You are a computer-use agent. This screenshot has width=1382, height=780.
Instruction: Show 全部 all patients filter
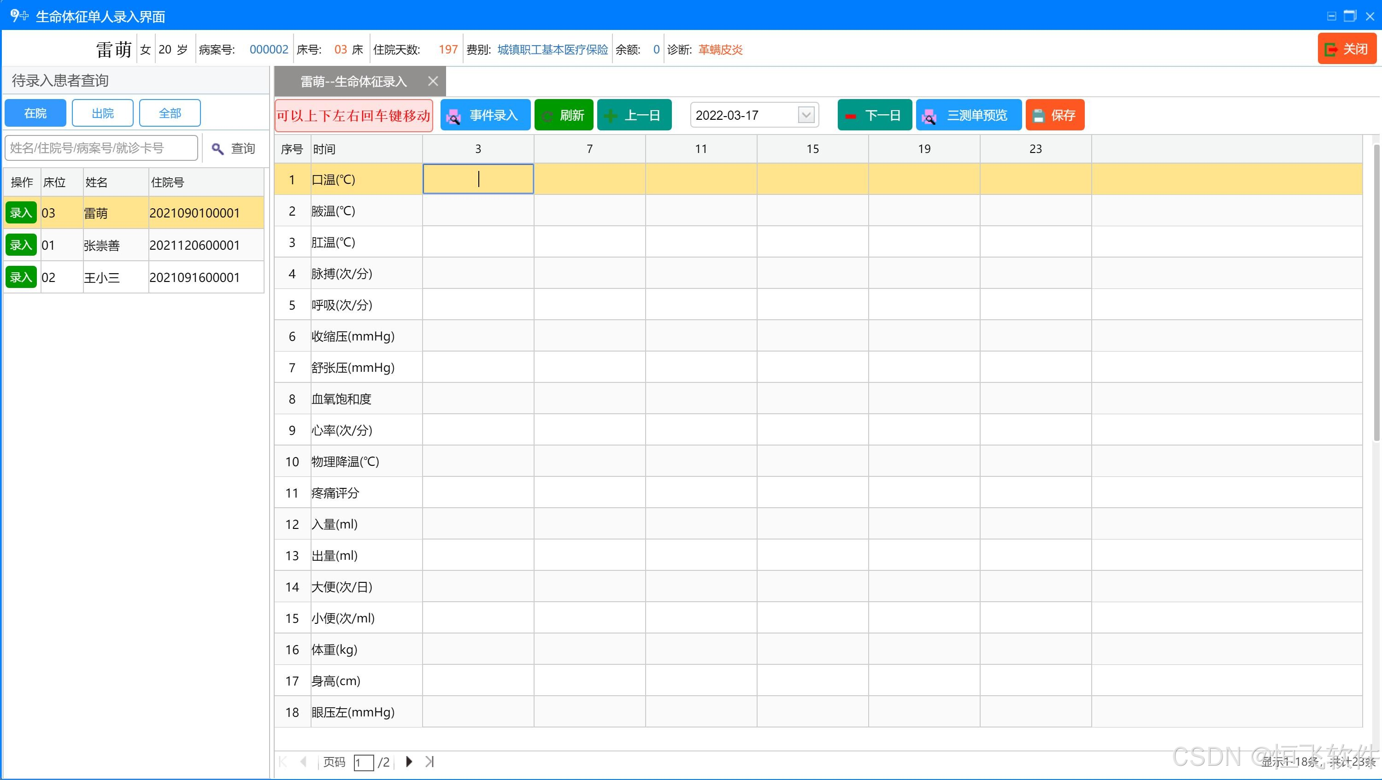point(170,113)
